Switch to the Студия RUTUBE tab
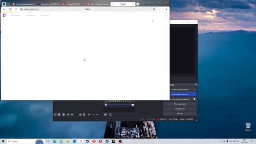Image resolution: width=256 pixels, height=144 pixels. point(72,4)
